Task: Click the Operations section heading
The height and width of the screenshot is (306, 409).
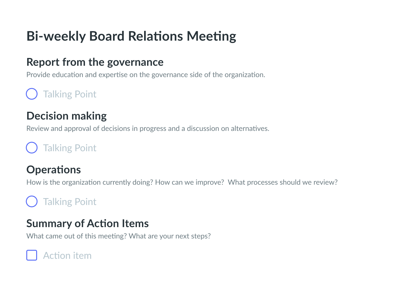Action: point(54,170)
